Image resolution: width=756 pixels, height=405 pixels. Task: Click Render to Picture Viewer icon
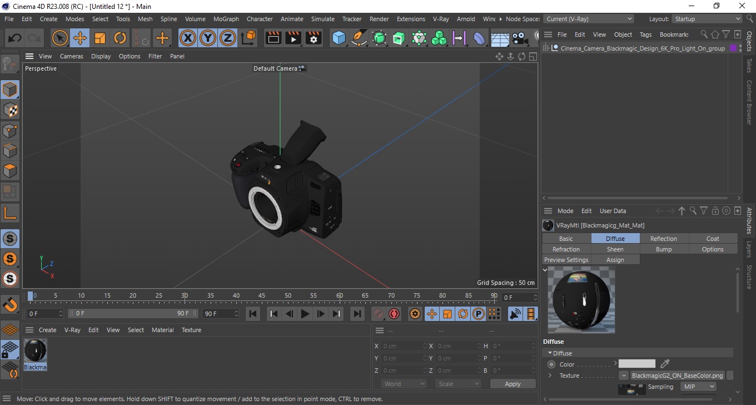click(294, 38)
